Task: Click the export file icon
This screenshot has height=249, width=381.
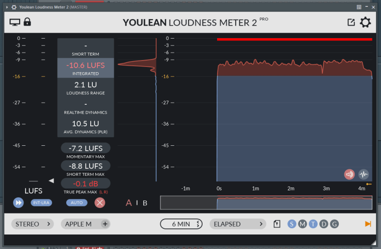Action: click(x=277, y=224)
